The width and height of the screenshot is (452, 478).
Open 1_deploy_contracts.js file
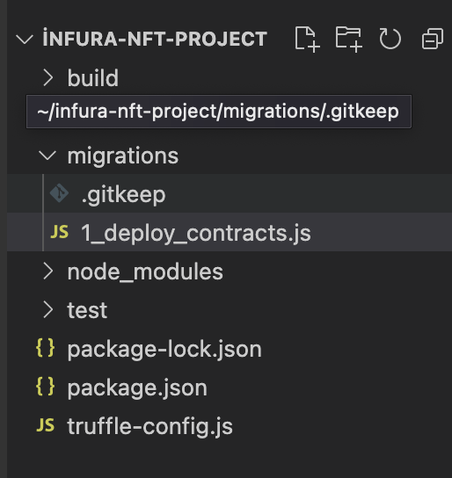[230, 232]
